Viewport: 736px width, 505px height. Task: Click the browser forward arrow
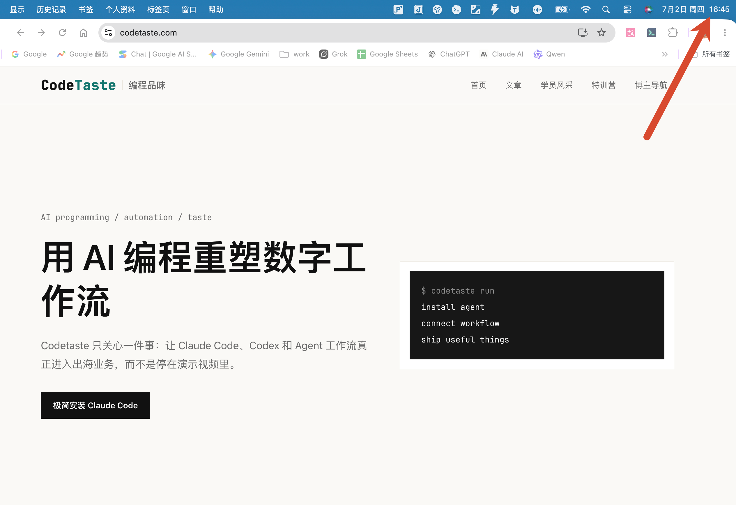[41, 33]
